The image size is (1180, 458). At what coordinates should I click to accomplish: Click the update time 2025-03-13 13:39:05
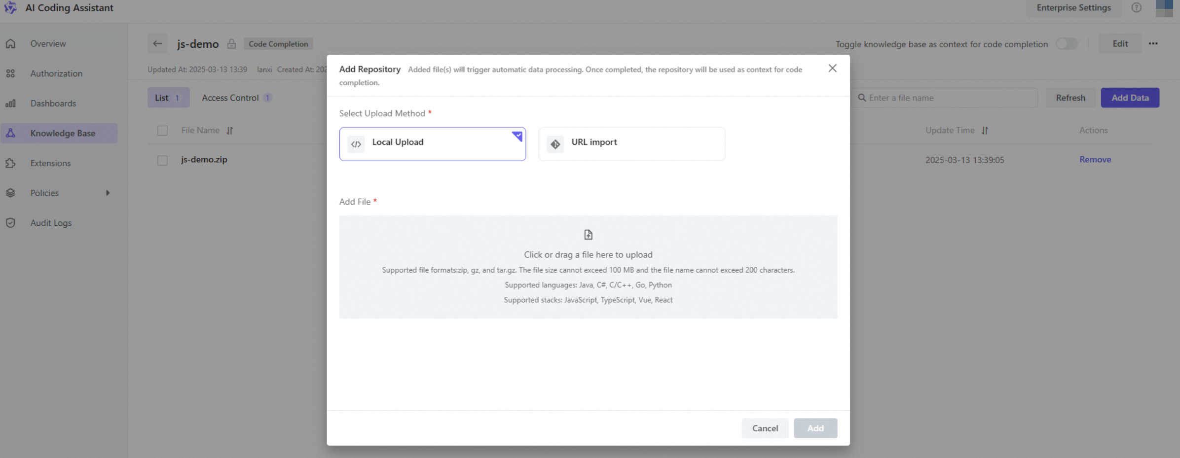(x=964, y=160)
